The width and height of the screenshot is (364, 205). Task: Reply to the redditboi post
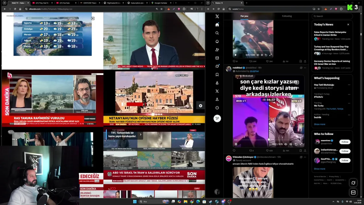coord(234,151)
